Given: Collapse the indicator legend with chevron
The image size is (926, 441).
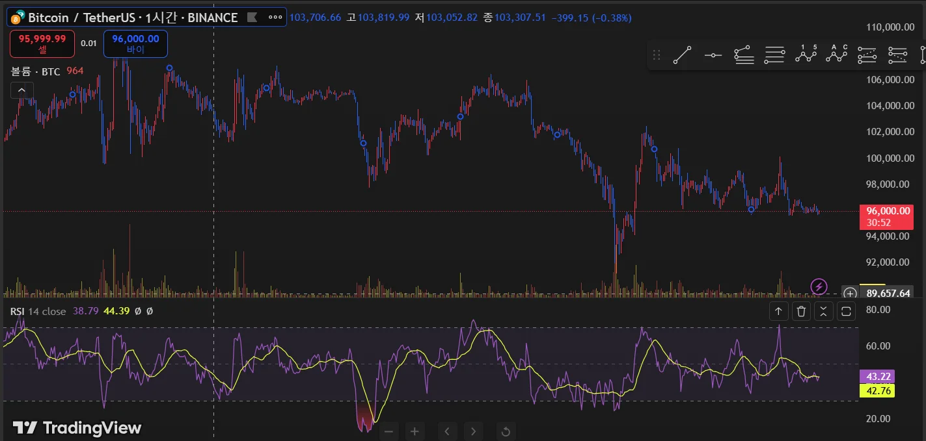Looking at the screenshot, I should pyautogui.click(x=21, y=90).
